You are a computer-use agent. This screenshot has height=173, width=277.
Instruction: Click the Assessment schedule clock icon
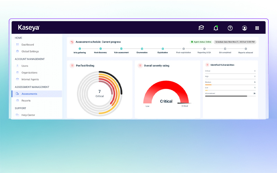[72, 42]
